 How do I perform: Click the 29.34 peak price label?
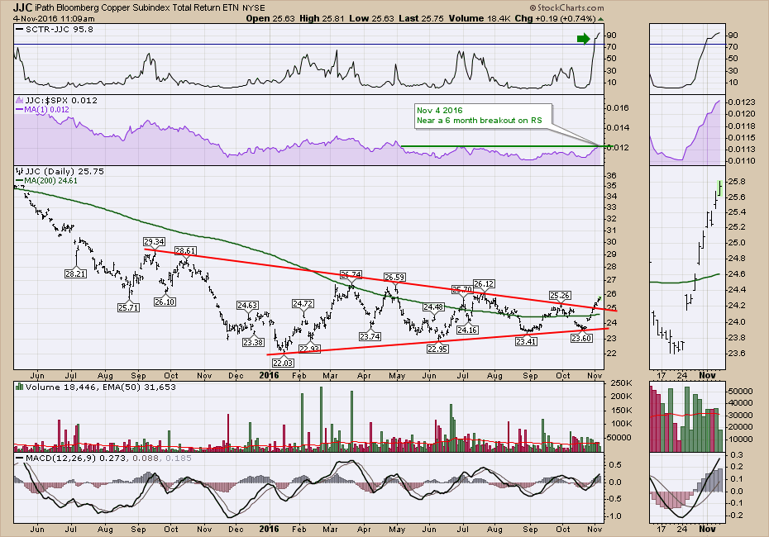(x=154, y=241)
